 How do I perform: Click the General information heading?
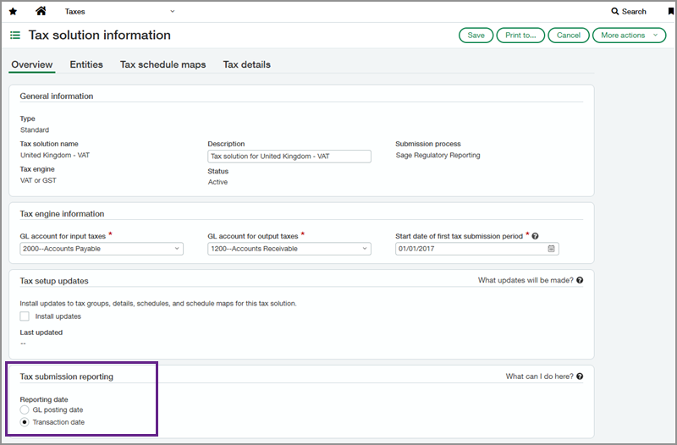57,96
